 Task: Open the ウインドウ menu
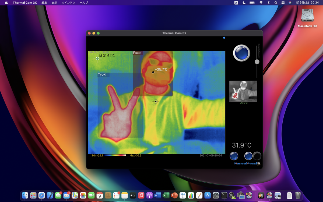coord(68,3)
